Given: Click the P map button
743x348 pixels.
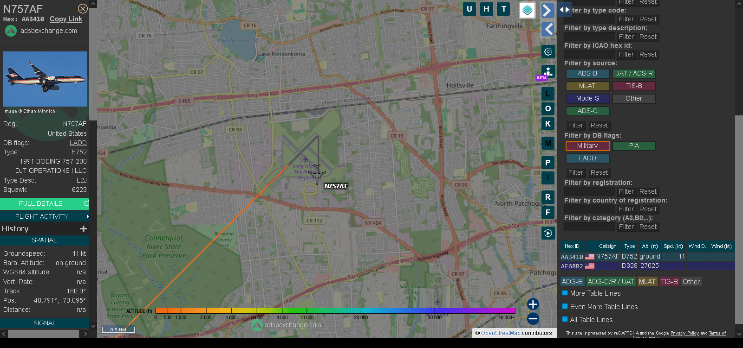Looking at the screenshot, I should (x=548, y=163).
